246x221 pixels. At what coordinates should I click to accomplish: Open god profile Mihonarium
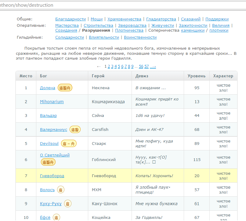point(52,102)
